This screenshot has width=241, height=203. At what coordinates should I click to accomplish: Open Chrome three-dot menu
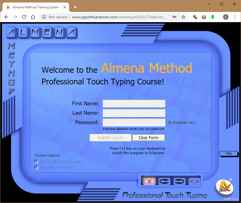click(x=235, y=17)
